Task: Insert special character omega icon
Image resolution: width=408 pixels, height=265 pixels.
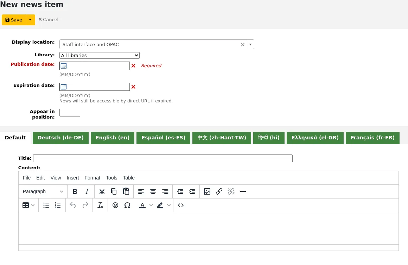Action: pos(127,206)
